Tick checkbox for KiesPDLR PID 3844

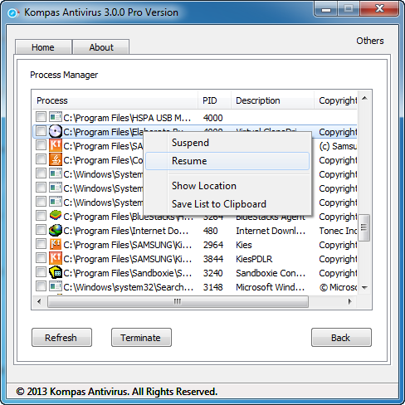(41, 258)
